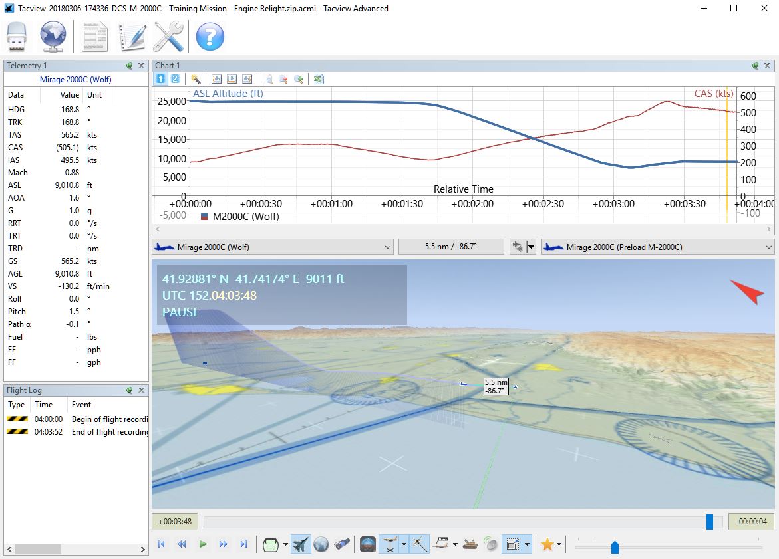Rewind the flight playback
The image size is (779, 559).
click(x=182, y=544)
